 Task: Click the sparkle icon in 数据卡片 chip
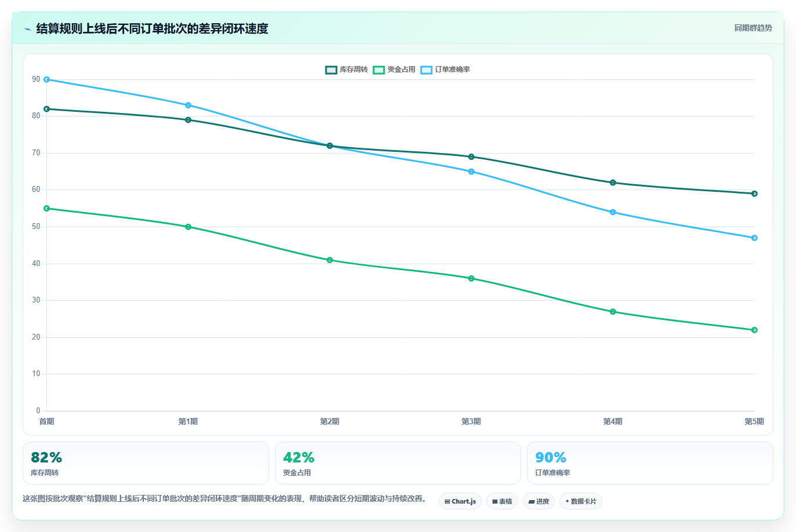pyautogui.click(x=567, y=501)
